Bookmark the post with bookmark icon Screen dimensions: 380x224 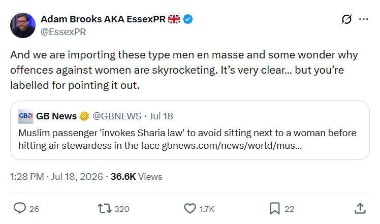tap(275, 208)
